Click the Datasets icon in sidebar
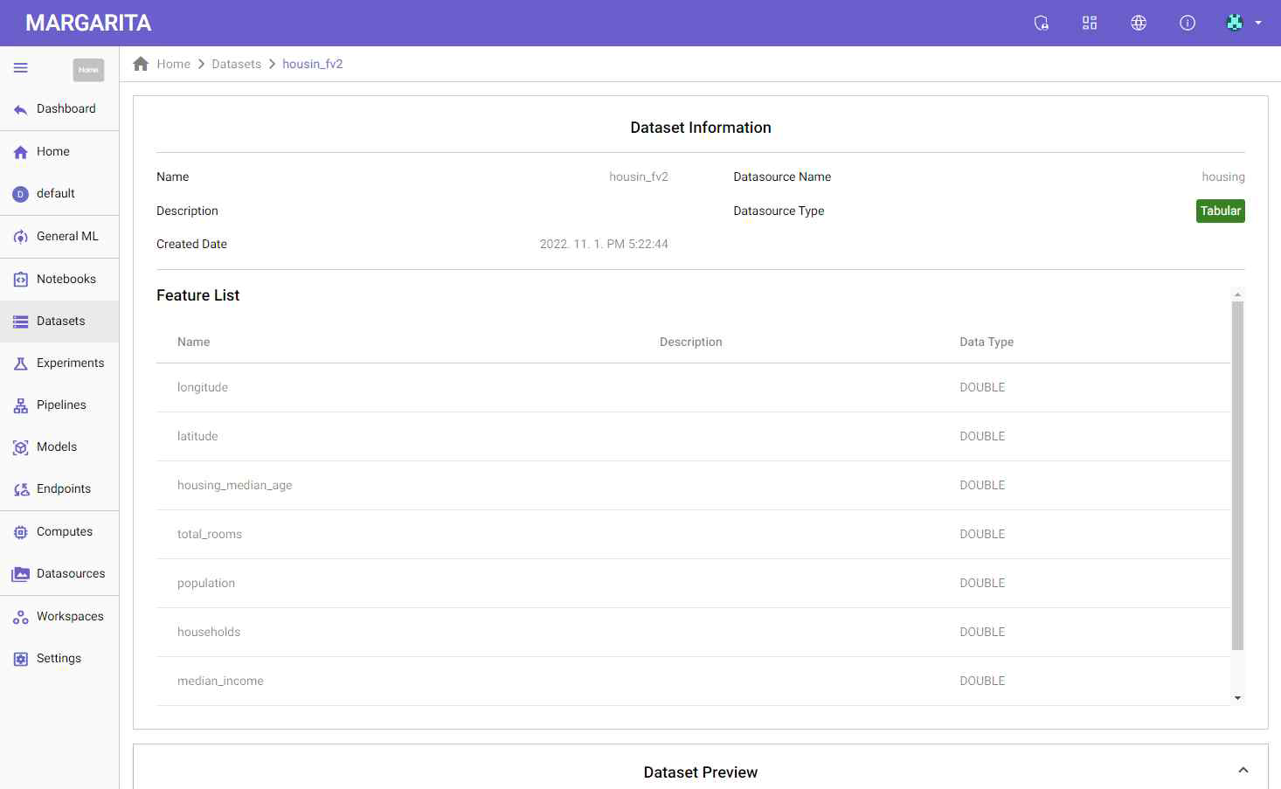This screenshot has height=789, width=1281. coord(21,322)
